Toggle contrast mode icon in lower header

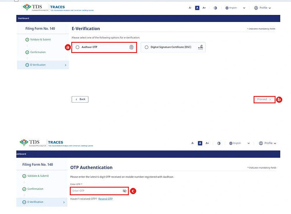point(219,143)
